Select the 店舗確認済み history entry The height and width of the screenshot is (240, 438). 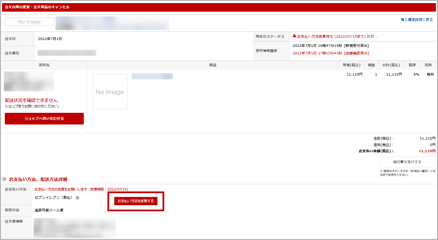point(331,53)
